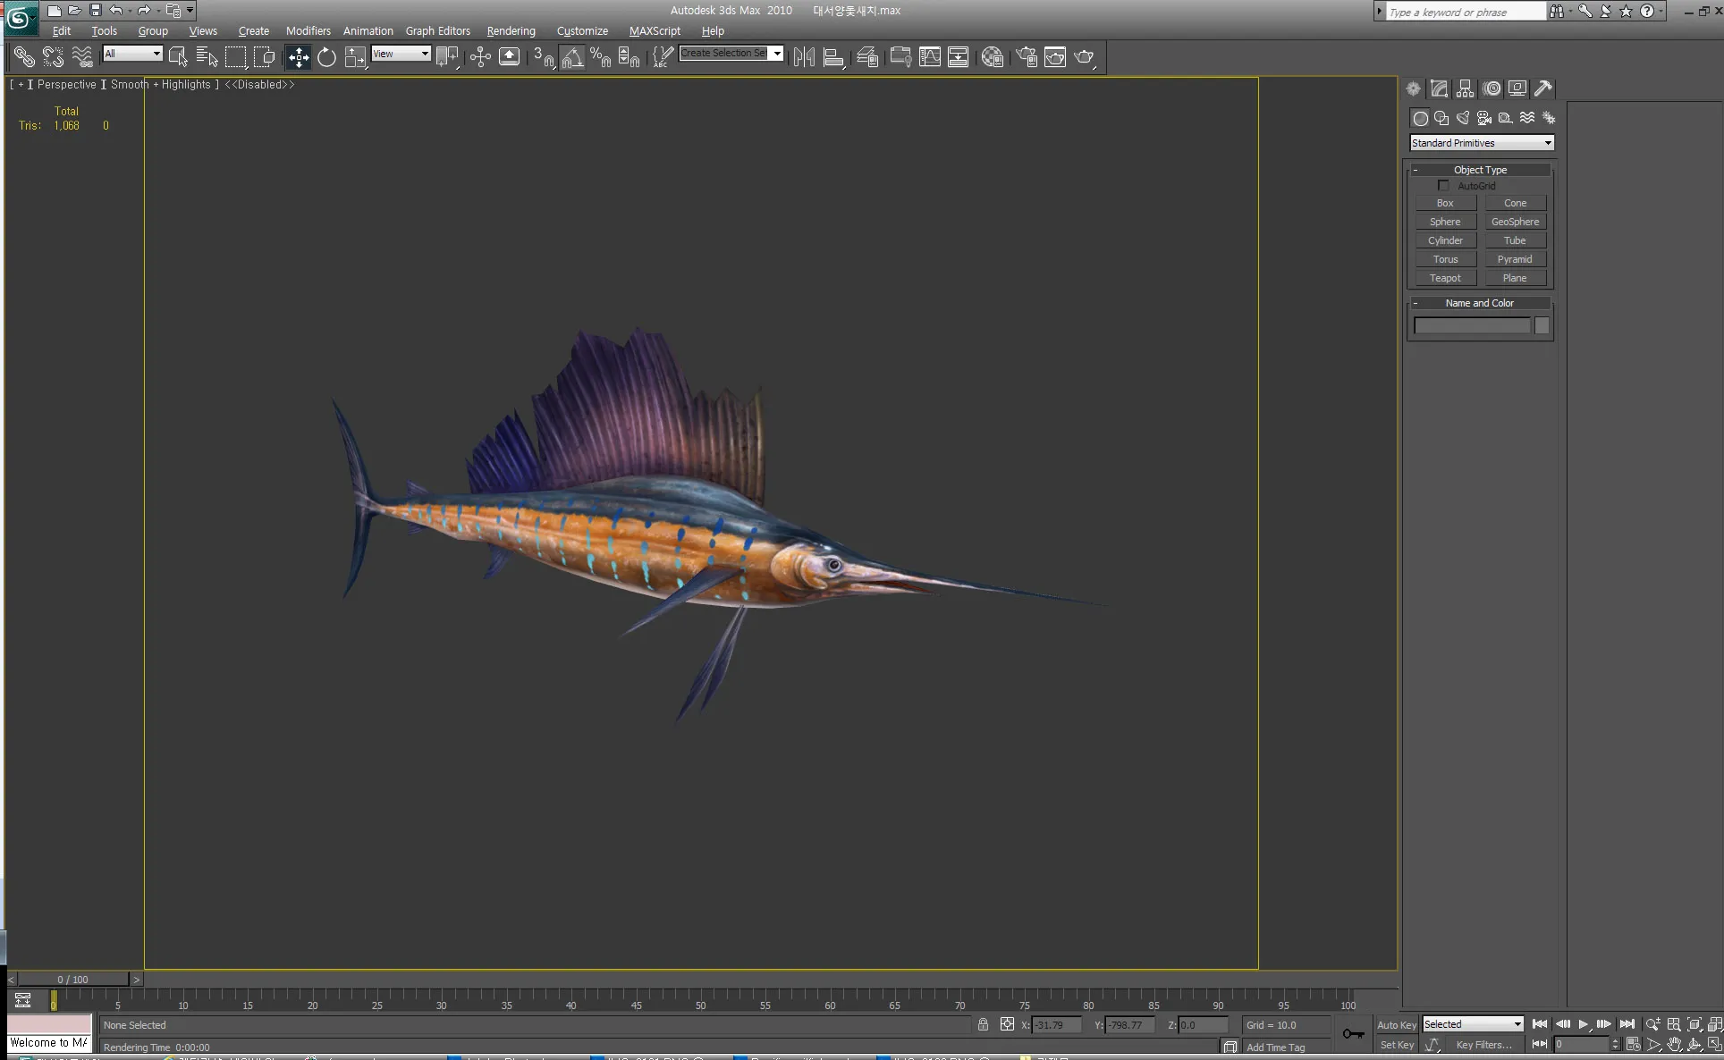Enable the AutoGrid checkbox
The image size is (1724, 1060).
tap(1443, 186)
